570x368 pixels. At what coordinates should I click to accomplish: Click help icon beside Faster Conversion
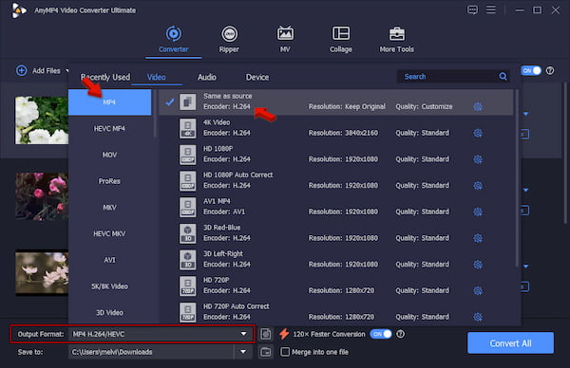click(x=400, y=334)
